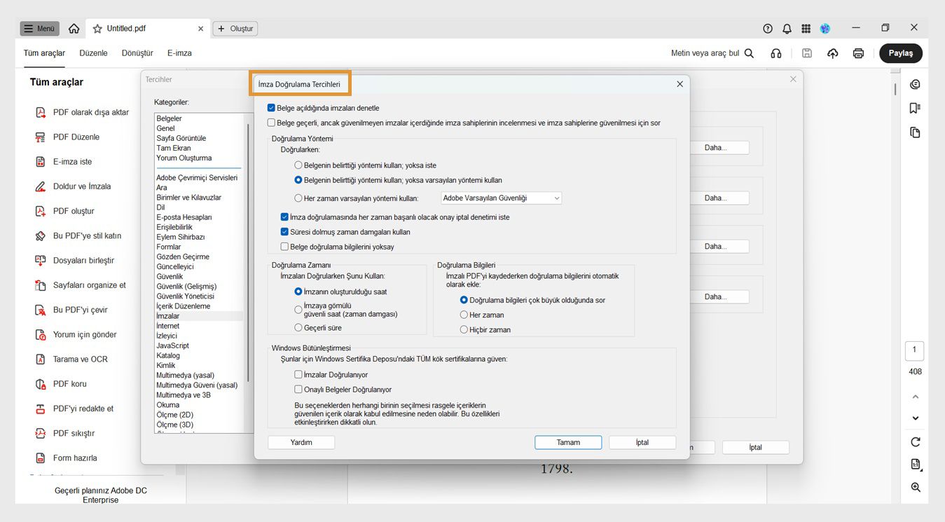Open the apps grid launcher
The height and width of the screenshot is (522, 945).
[806, 29]
